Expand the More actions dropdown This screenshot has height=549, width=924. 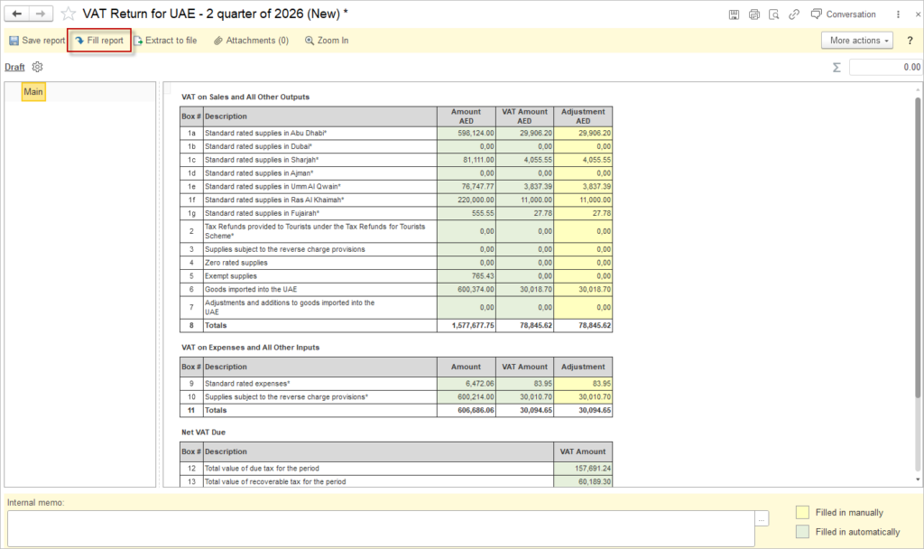pyautogui.click(x=857, y=40)
